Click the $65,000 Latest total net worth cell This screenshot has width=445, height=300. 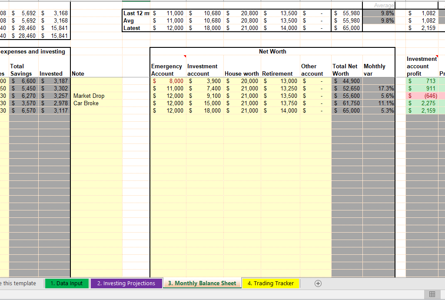(x=347, y=28)
